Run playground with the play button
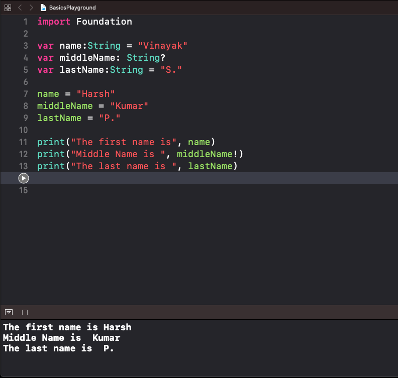398x378 pixels. pyautogui.click(x=23, y=178)
